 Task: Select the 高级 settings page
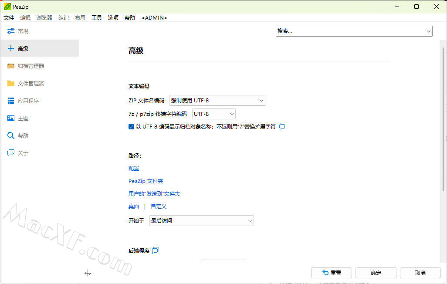click(x=40, y=48)
